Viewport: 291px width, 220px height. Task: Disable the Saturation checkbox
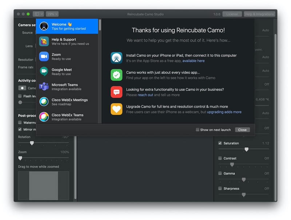220,143
